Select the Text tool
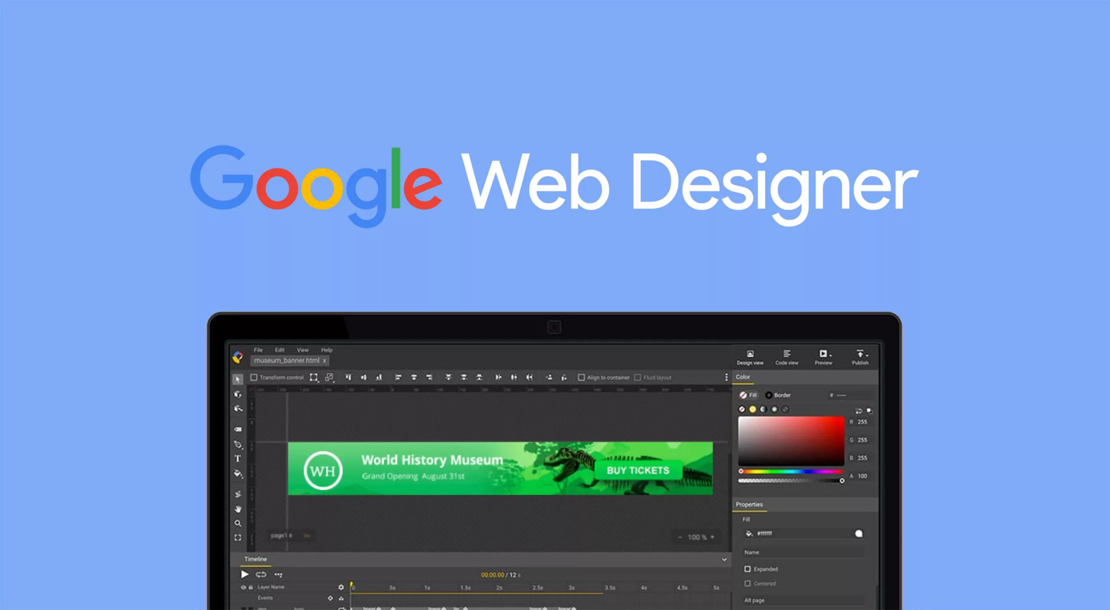This screenshot has height=610, width=1110. tap(238, 459)
